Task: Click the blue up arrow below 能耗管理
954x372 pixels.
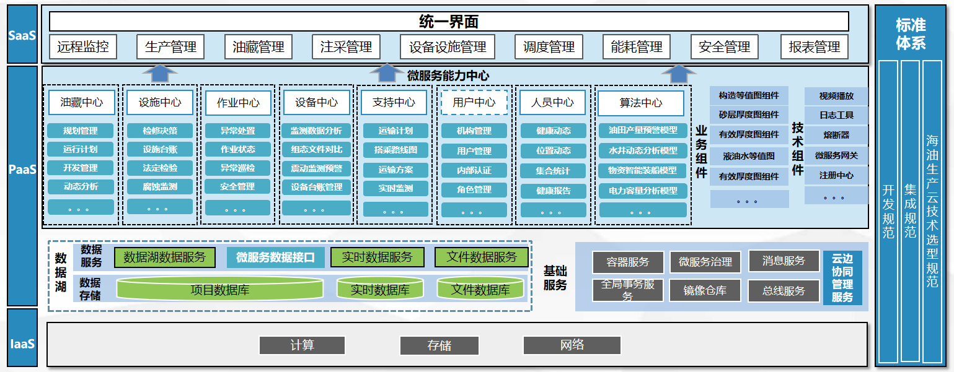Action: (674, 72)
